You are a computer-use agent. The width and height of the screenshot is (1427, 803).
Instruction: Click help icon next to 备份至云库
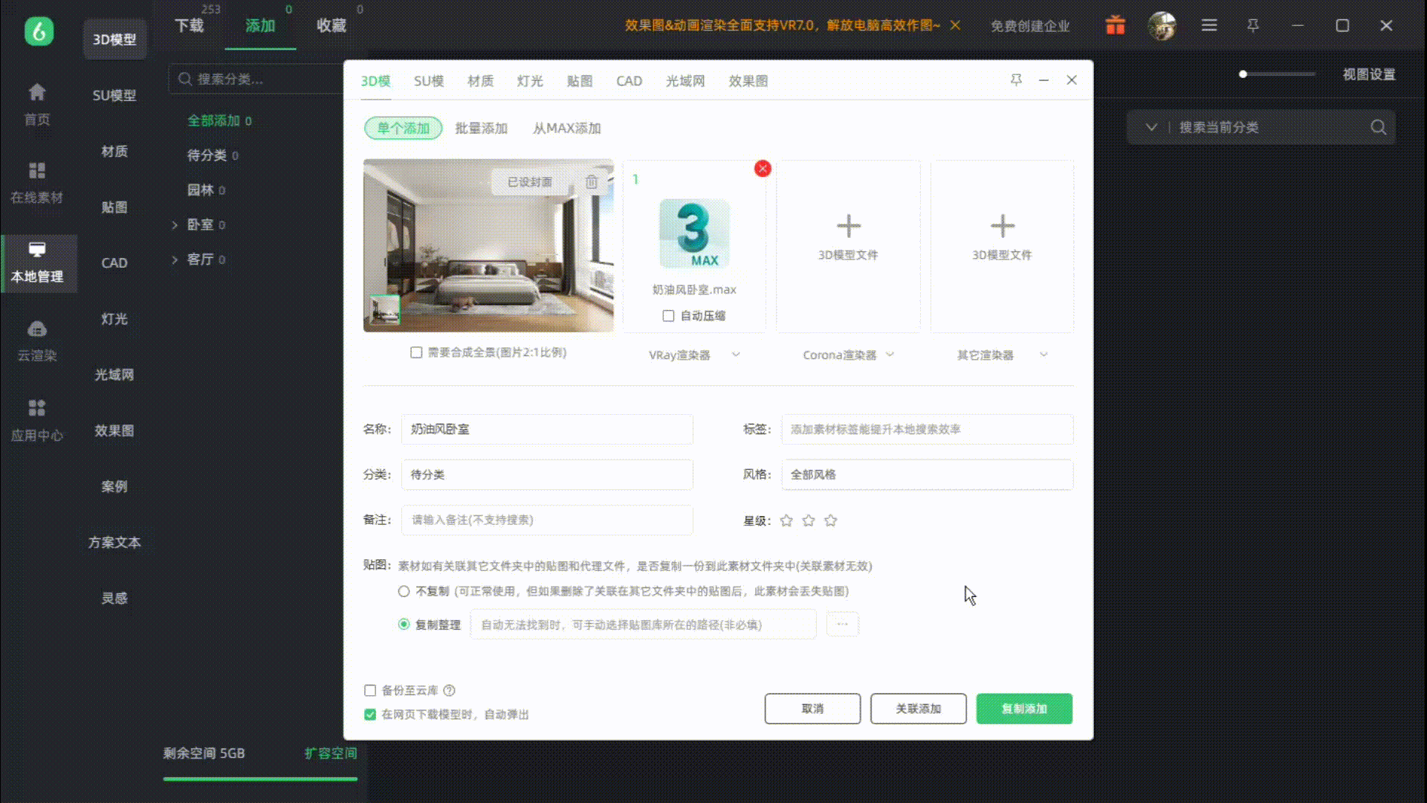coord(449,691)
